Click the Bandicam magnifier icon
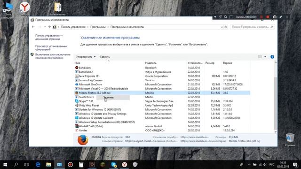 (226, 17)
